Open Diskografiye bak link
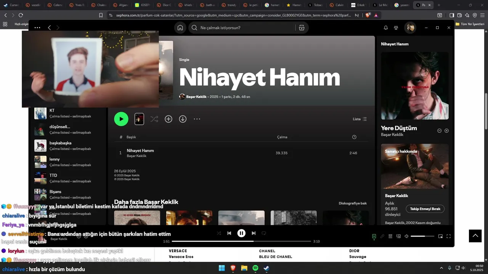488x274 pixels. pos(353,203)
